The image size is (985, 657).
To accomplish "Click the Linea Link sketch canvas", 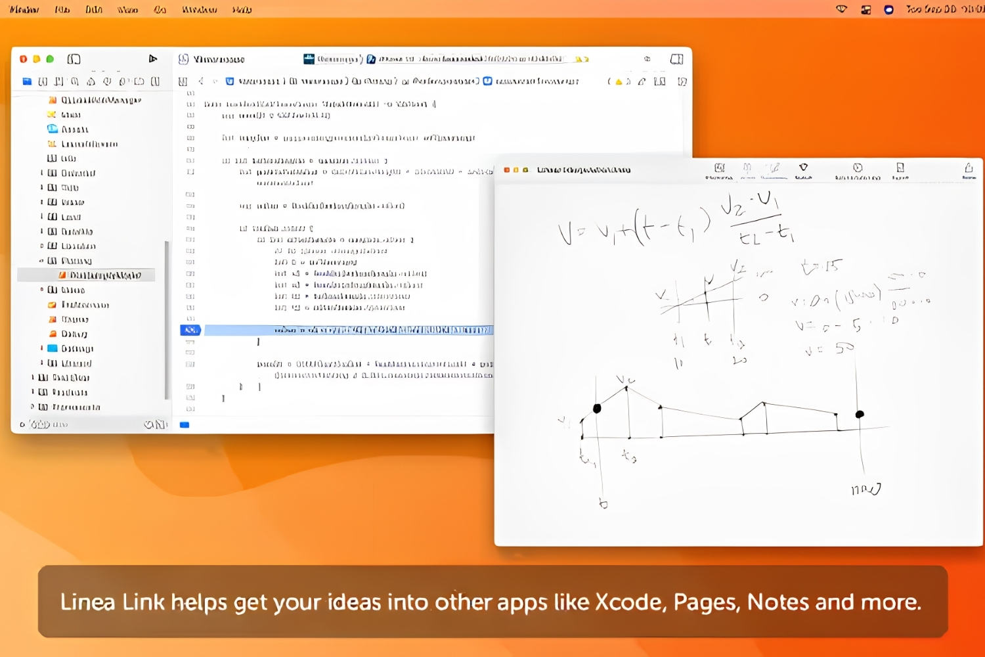I will (738, 365).
